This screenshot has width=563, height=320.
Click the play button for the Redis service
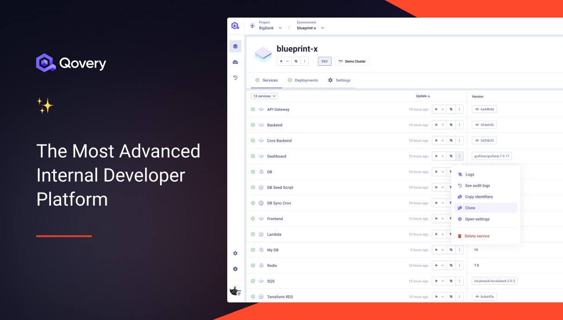(x=436, y=265)
